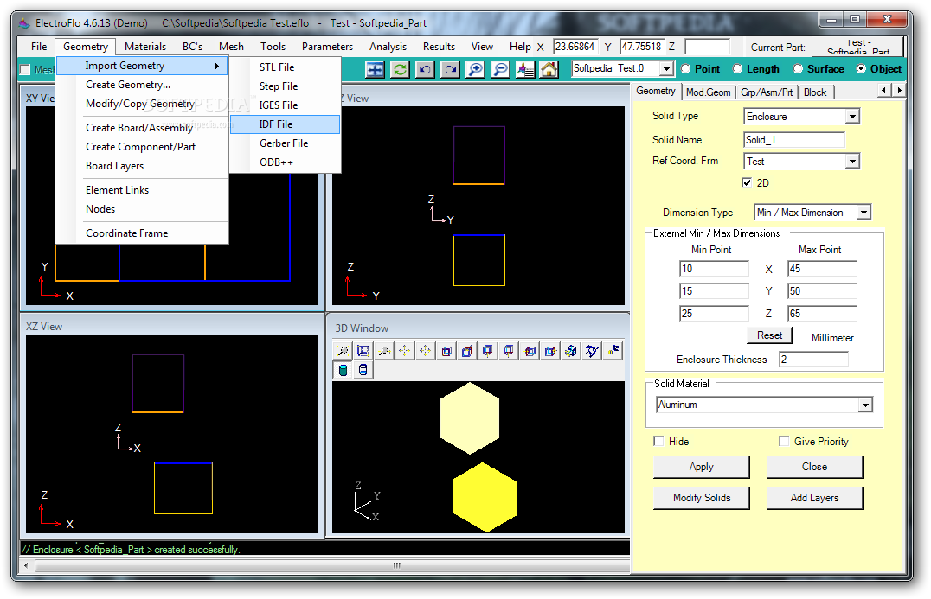Click the Enclosure Thickness field
The height and width of the screenshot is (599, 931).
click(x=813, y=360)
